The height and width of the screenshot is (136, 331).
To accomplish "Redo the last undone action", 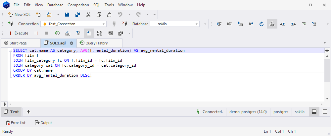I will (x=138, y=15).
